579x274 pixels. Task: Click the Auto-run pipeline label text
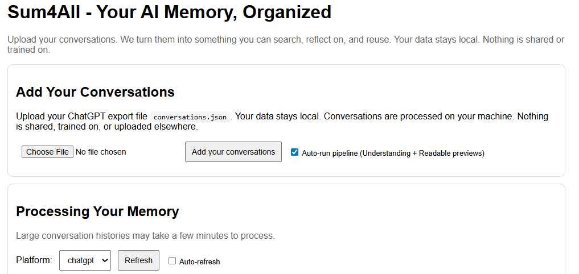point(330,153)
